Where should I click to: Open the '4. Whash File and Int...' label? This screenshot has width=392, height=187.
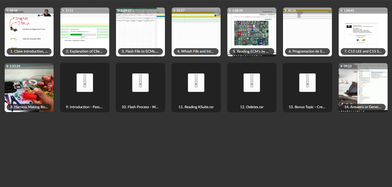click(196, 51)
